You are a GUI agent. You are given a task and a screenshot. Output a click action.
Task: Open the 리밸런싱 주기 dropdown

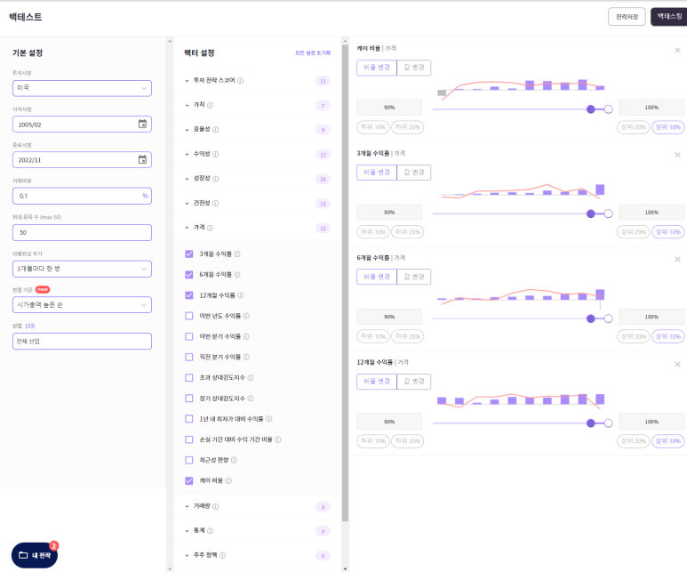pos(82,268)
